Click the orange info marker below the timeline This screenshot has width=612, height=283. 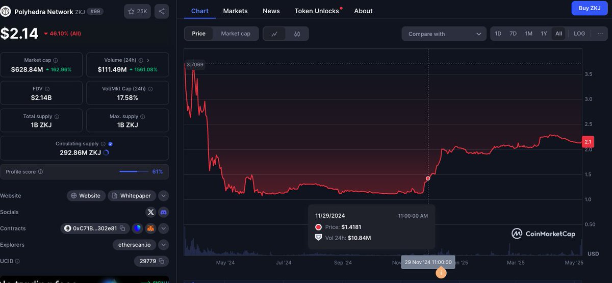(x=442, y=273)
